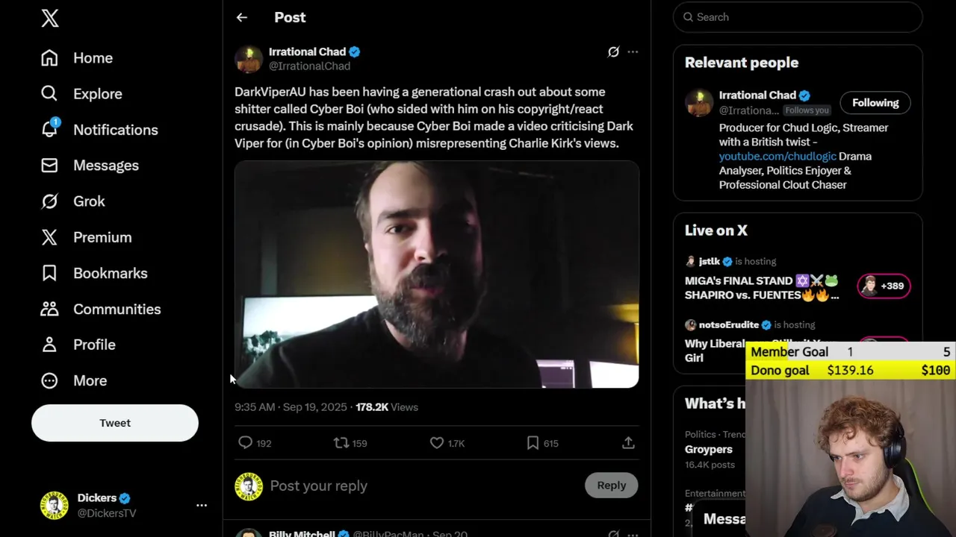Toggle the Following button for Irrational Chad
Viewport: 956px width, 537px height.
(875, 103)
